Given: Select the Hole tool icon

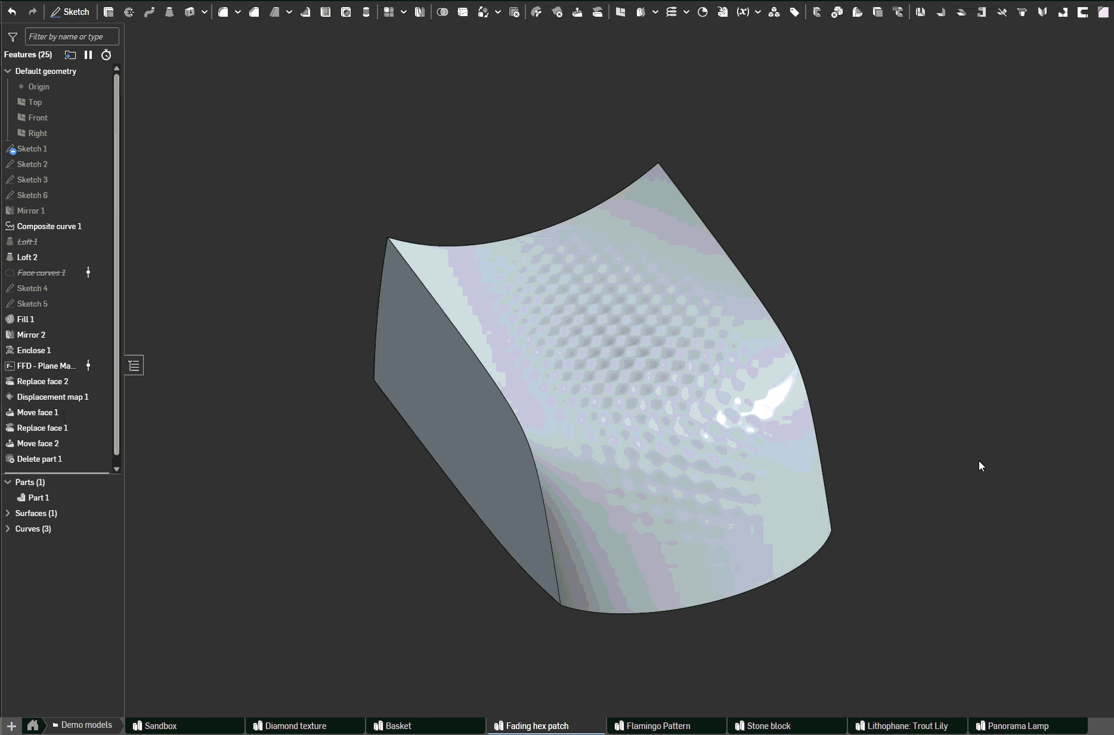Looking at the screenshot, I should tap(346, 12).
